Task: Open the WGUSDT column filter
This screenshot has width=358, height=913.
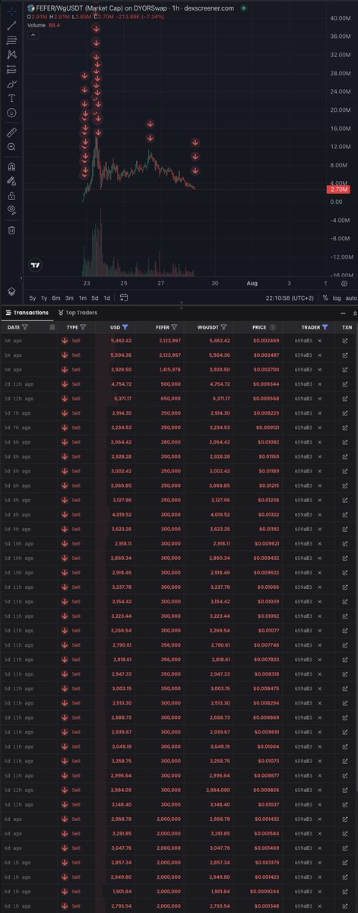Action: 222,327
